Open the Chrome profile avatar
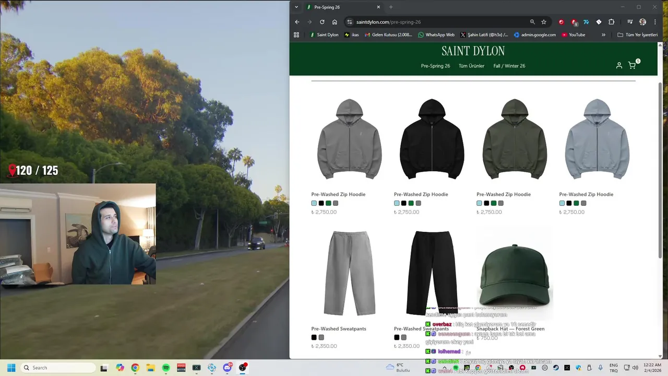 click(x=642, y=22)
